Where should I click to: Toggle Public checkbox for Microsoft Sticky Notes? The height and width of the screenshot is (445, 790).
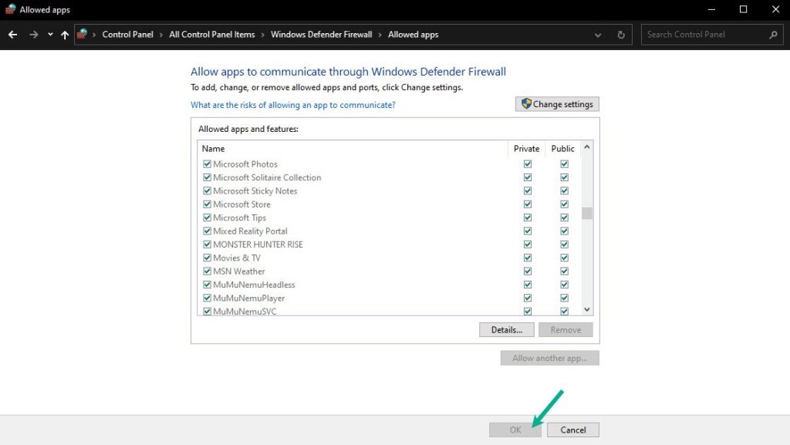(x=564, y=190)
